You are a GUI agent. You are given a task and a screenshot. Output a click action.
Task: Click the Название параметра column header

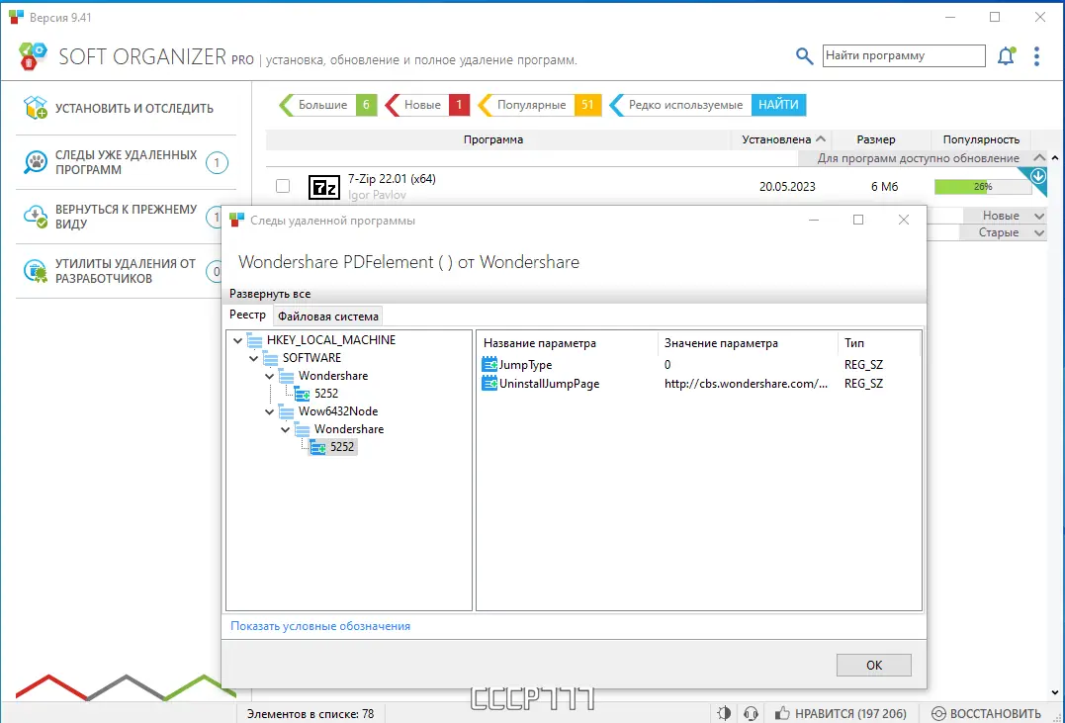tap(568, 343)
